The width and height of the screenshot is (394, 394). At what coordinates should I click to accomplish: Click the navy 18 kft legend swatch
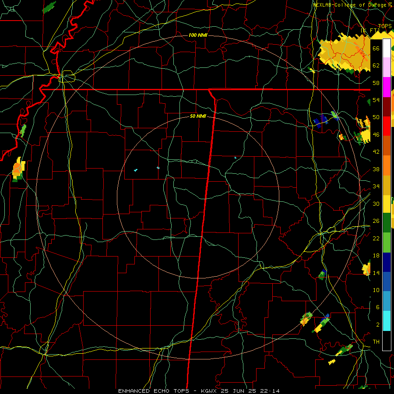tap(387, 262)
